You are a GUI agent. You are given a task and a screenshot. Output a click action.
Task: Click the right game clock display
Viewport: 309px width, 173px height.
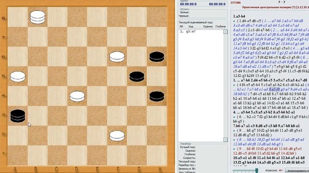tap(217, 4)
